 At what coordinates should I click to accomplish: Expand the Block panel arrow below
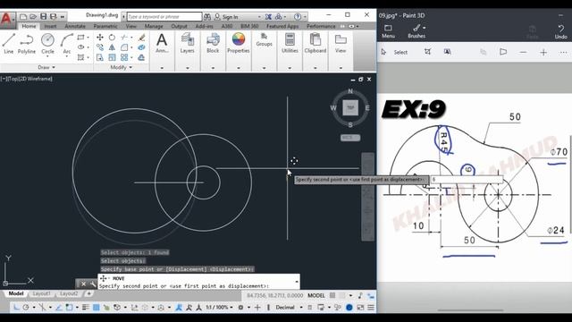click(213, 68)
